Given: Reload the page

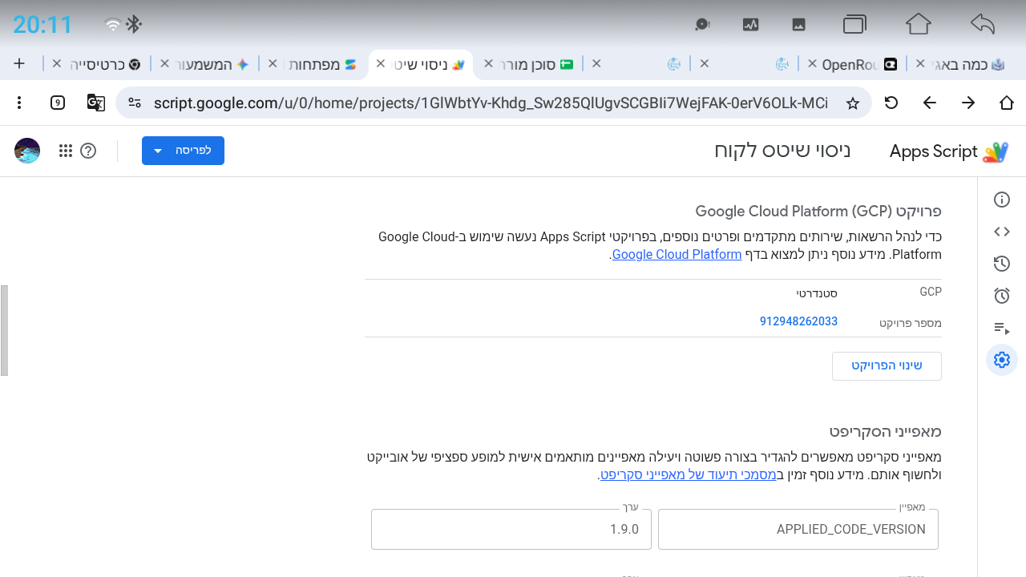Looking at the screenshot, I should [x=891, y=103].
